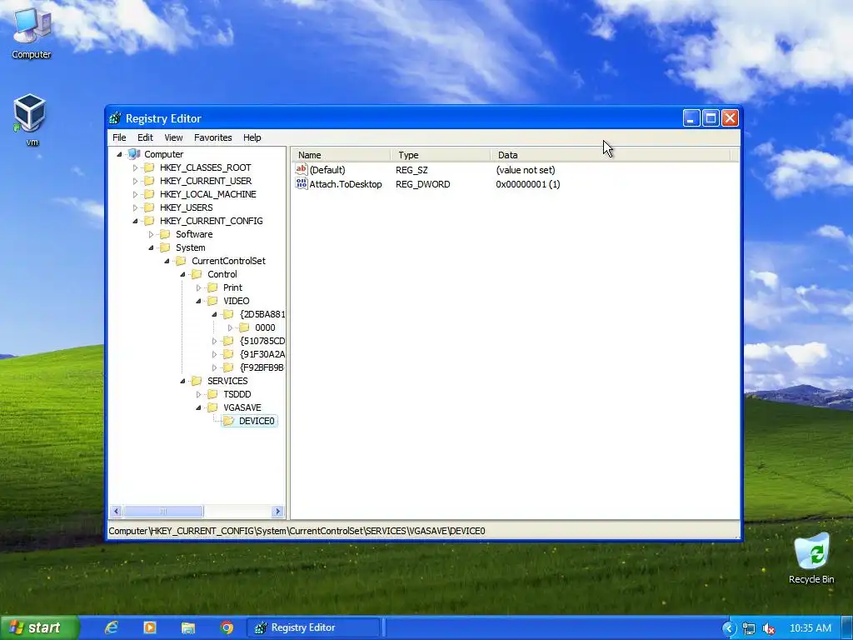Open the file explorer taskbar icon

pos(188,628)
